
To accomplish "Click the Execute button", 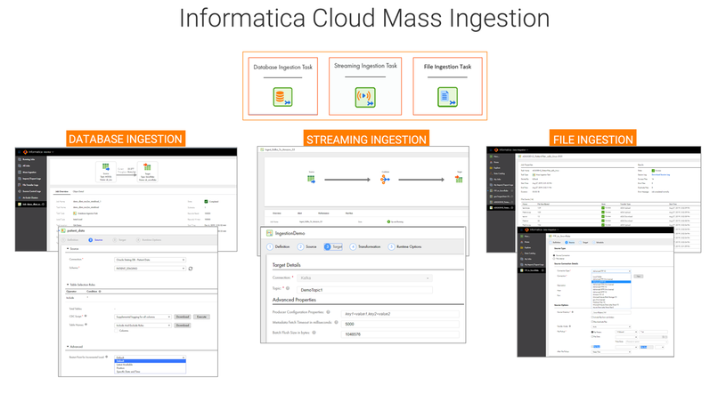I will click(x=201, y=317).
